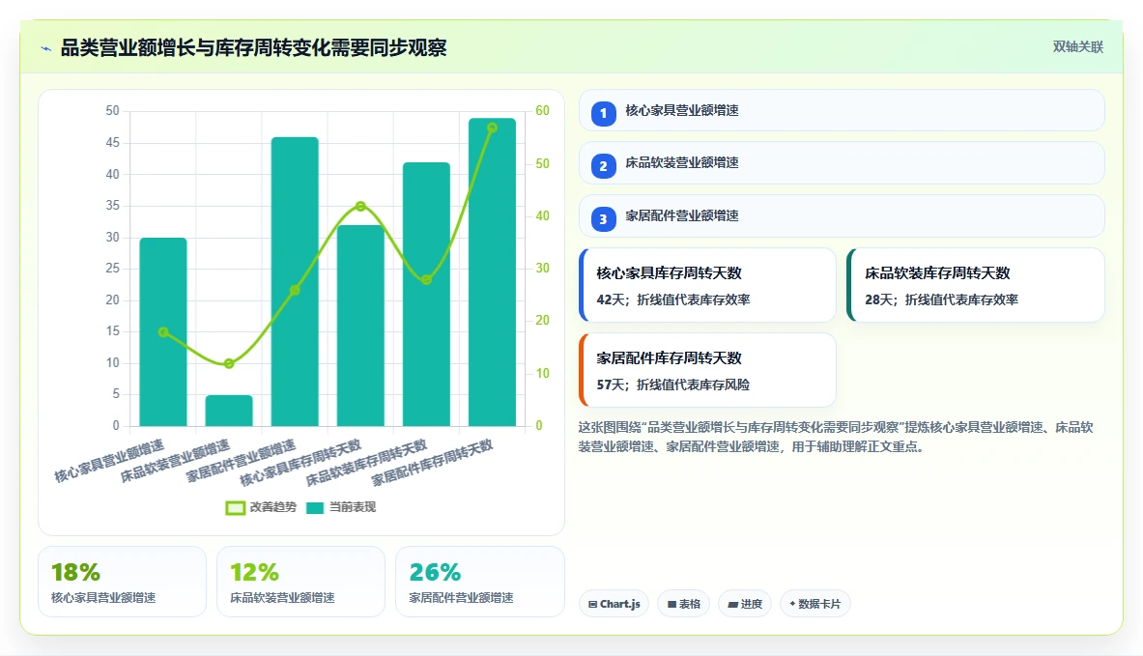Click the title 品类营业额增长与库存周转变化需要同步观察
The height and width of the screenshot is (656, 1143).
[253, 48]
